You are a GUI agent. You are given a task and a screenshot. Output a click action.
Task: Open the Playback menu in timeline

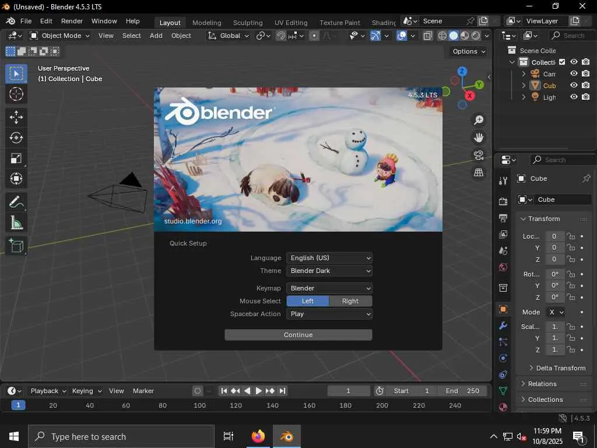[x=48, y=391]
